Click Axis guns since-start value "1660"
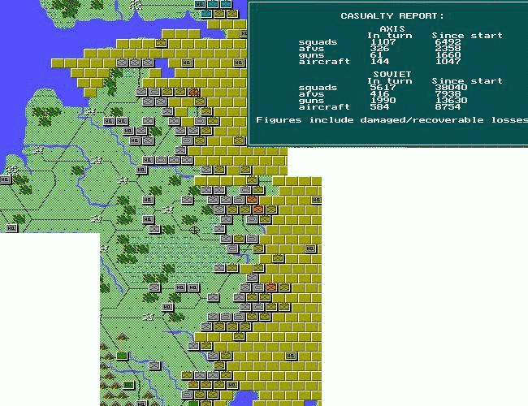 coord(448,55)
